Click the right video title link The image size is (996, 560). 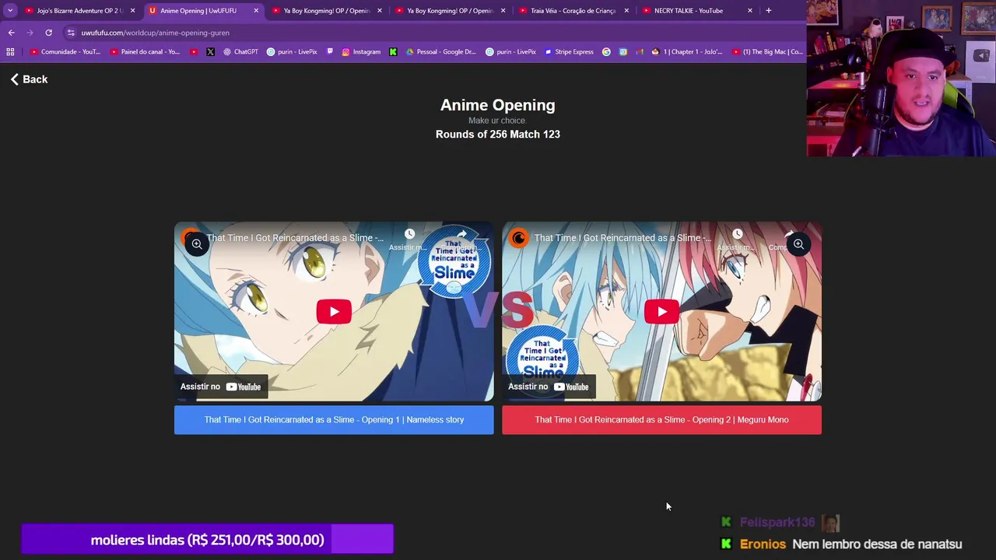[x=622, y=238]
